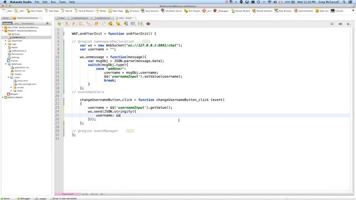
Task: Open the Debugger from toolbar
Action: [x=221, y=11]
